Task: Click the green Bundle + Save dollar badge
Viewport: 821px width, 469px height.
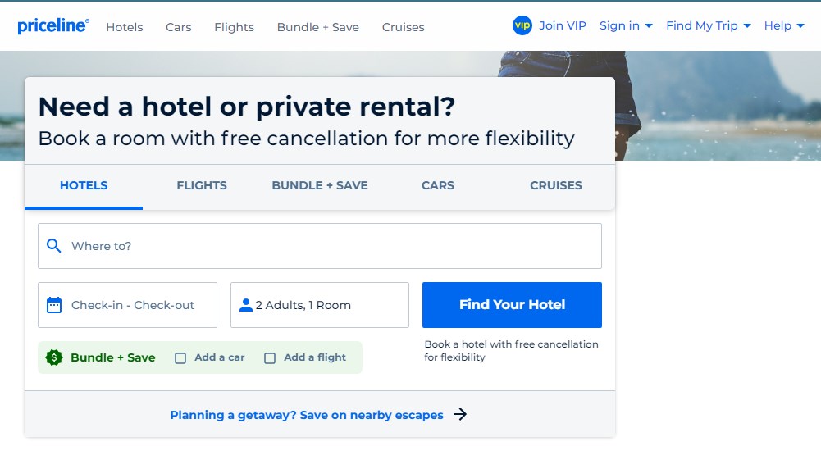Action: tap(54, 357)
